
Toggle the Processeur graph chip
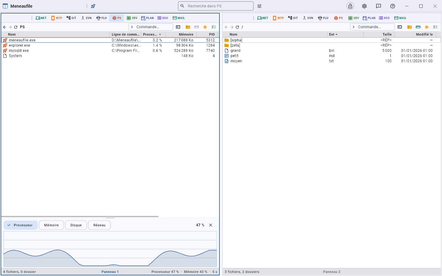21,225
